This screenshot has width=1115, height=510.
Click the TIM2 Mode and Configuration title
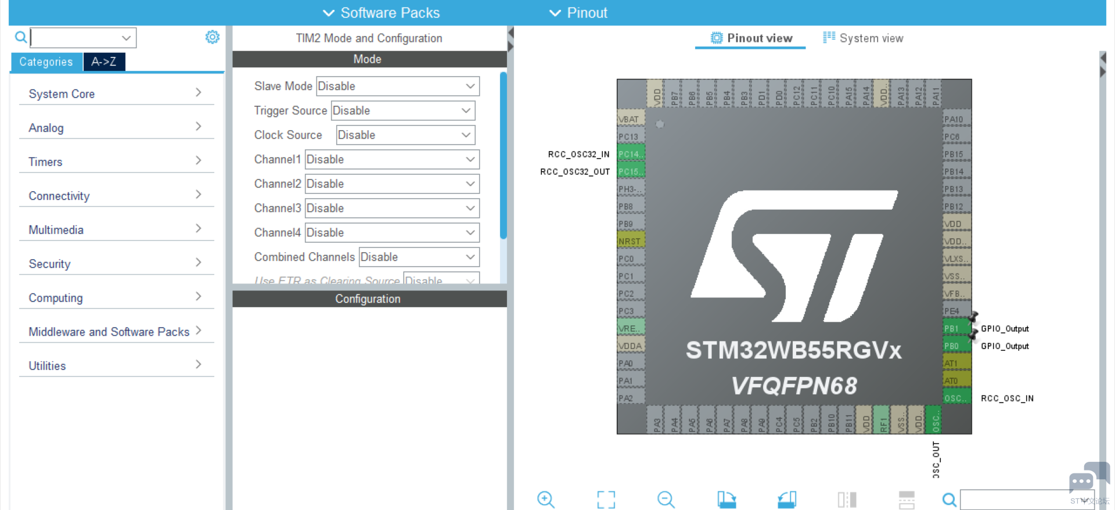(369, 38)
